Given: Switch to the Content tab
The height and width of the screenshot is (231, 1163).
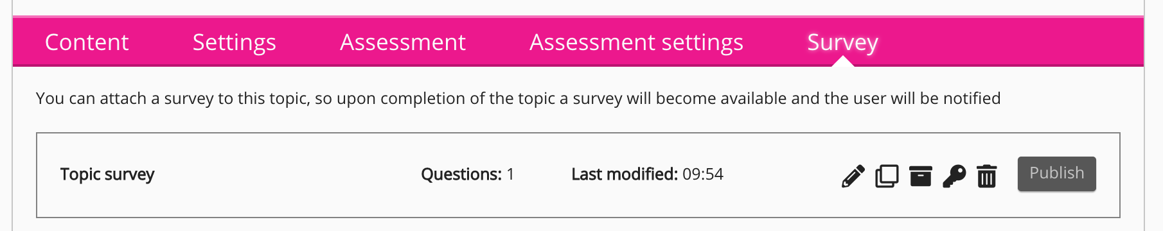Looking at the screenshot, I should pos(87,42).
